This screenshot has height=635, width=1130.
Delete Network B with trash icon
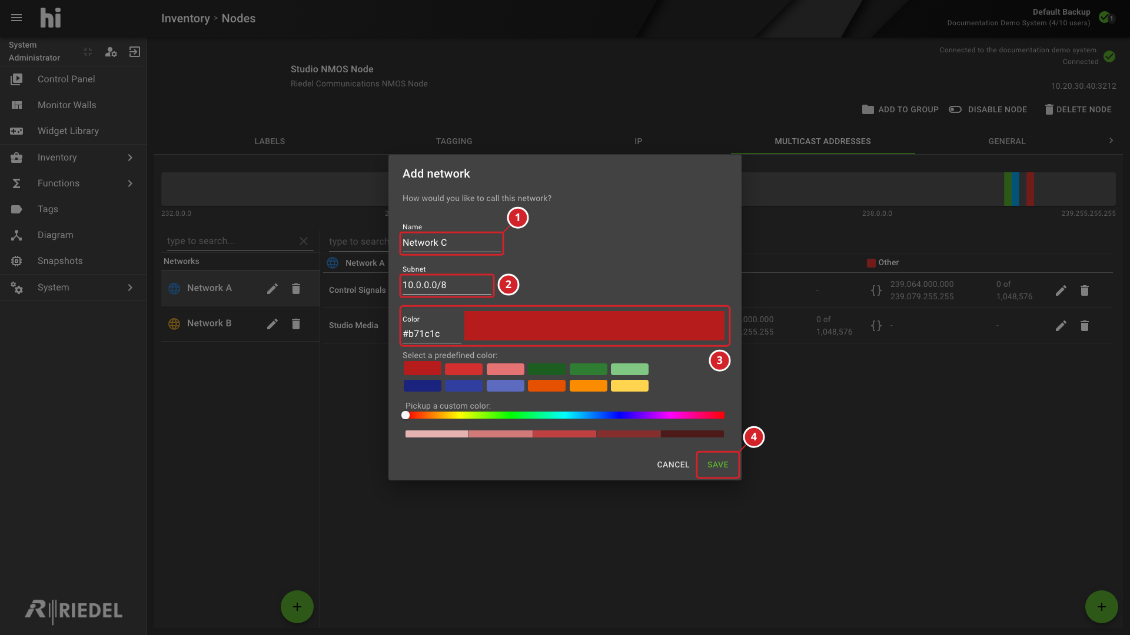pyautogui.click(x=296, y=324)
